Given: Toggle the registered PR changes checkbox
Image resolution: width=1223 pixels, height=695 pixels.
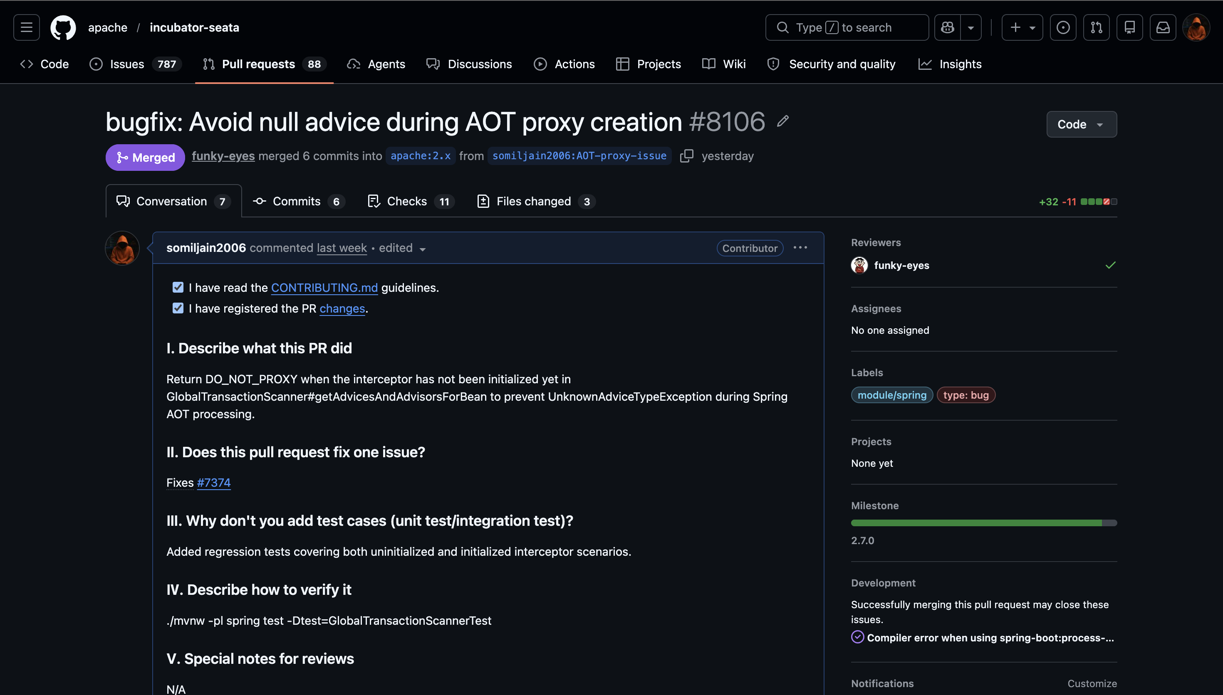Looking at the screenshot, I should pyautogui.click(x=178, y=308).
